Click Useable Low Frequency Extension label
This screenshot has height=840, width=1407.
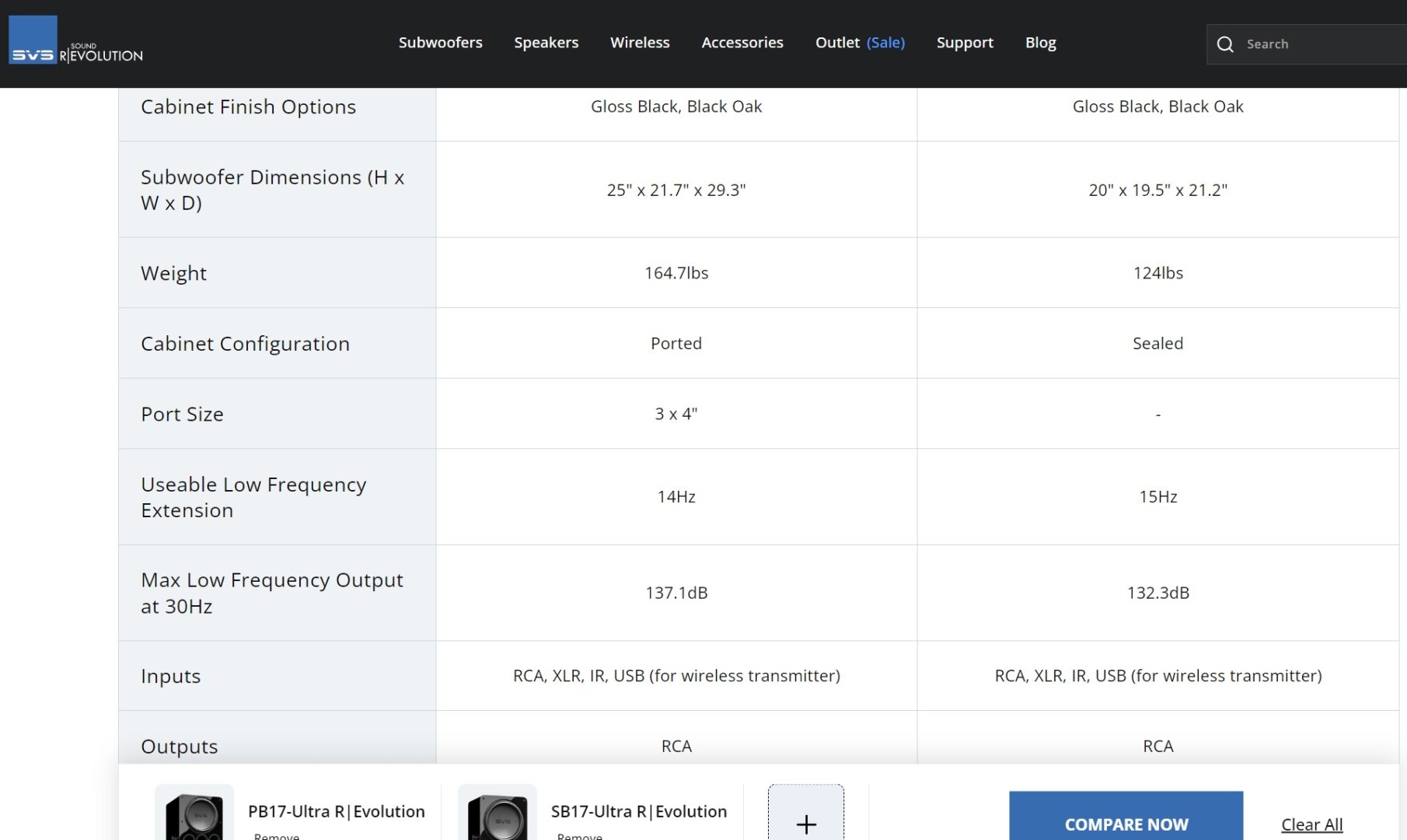[253, 497]
